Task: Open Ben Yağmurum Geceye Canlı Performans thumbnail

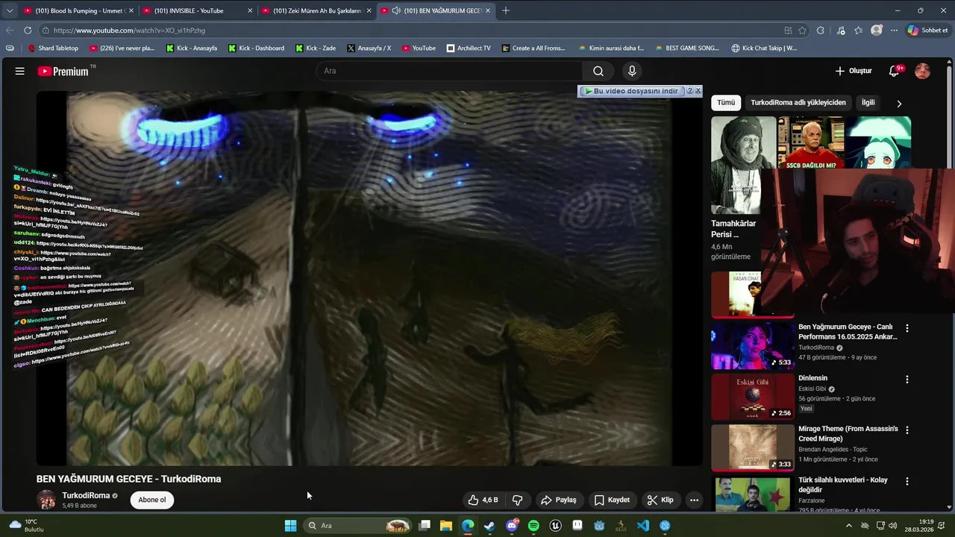Action: 753,346
